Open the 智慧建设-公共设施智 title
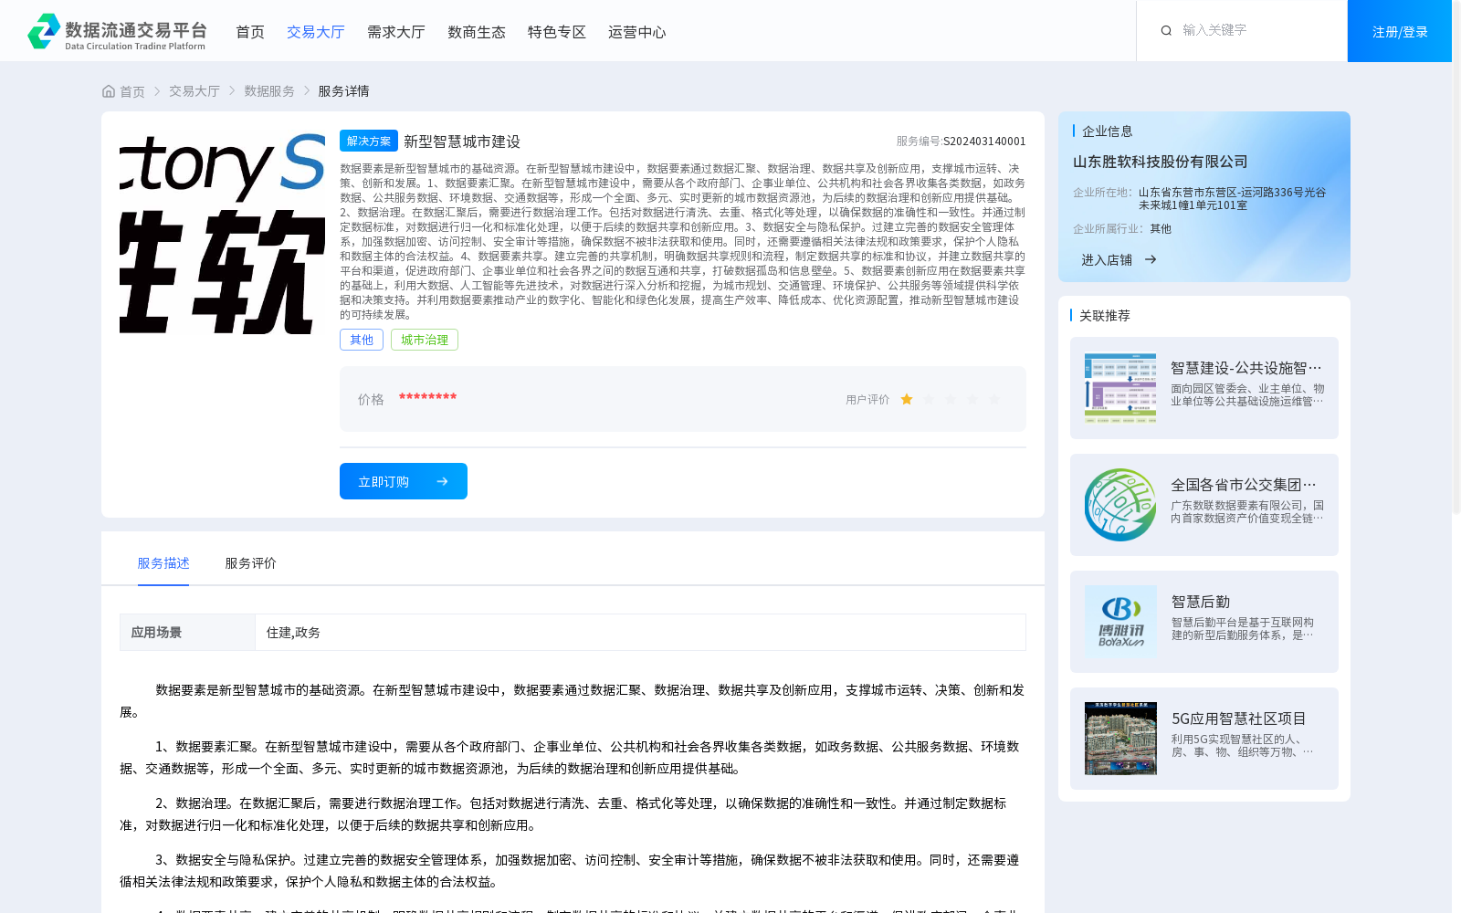1461x913 pixels. point(1246,368)
